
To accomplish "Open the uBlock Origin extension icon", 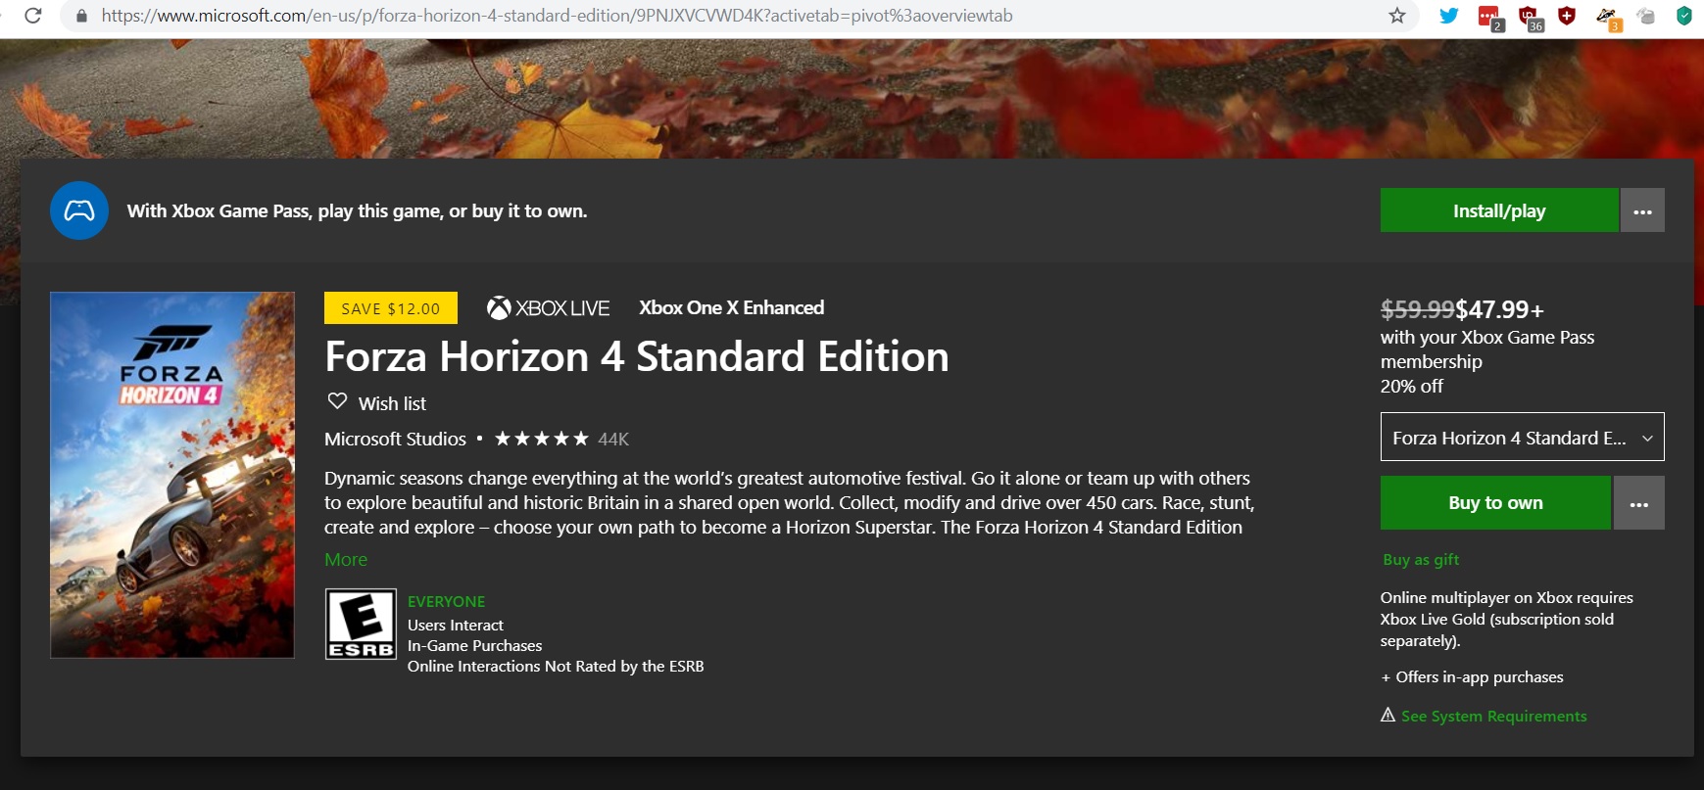I will pyautogui.click(x=1530, y=17).
